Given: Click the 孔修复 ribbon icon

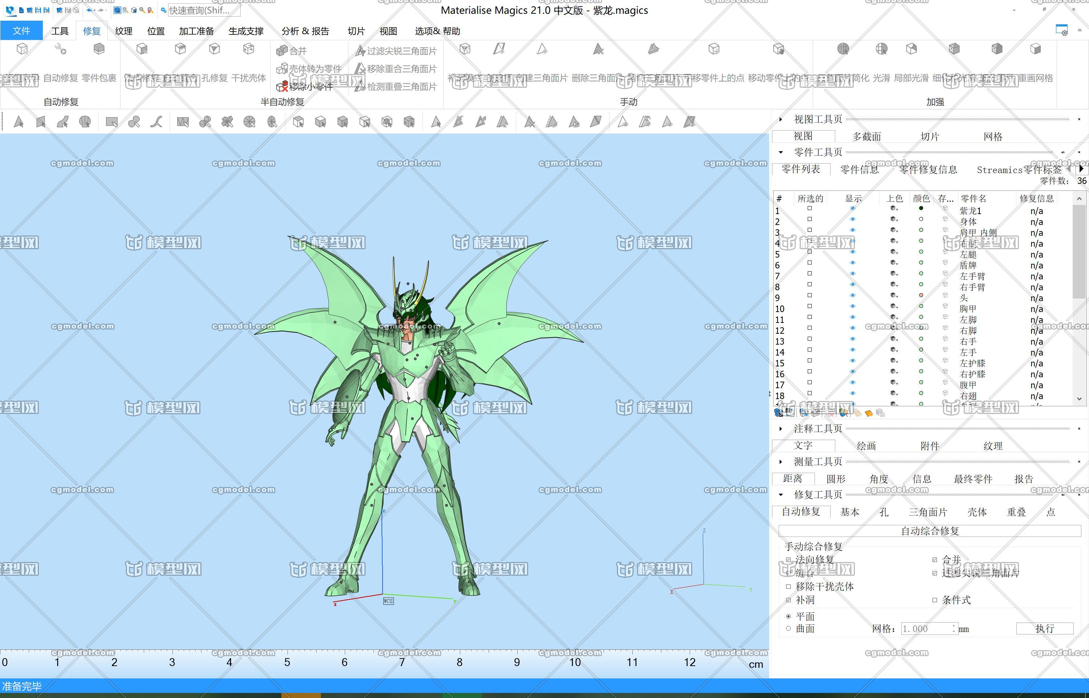Looking at the screenshot, I should pos(215,49).
